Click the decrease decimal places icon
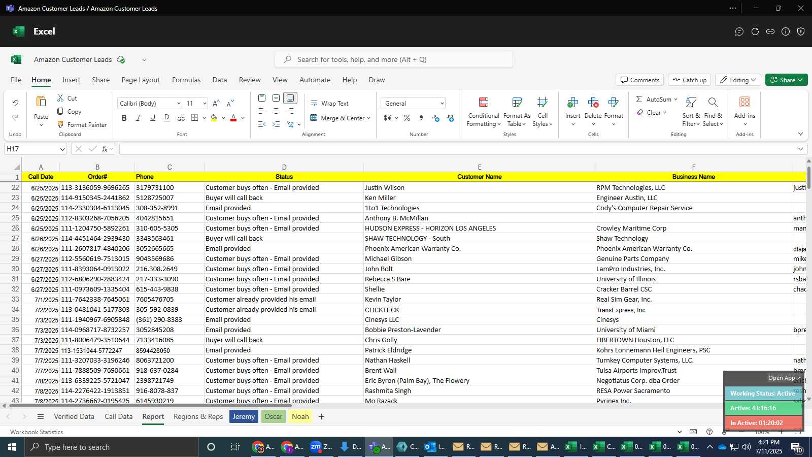This screenshot has height=457, width=812. click(x=450, y=118)
